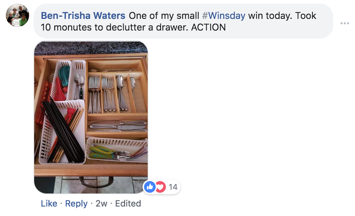Click the green-handled forks basket in photo
This screenshot has width=355, height=216.
click(117, 150)
